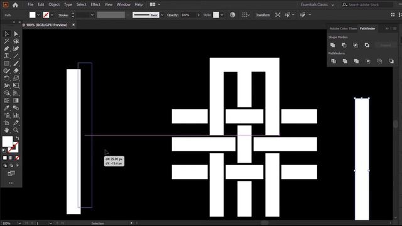Screen dimensions: 402x226
Task: Select the Free Transform tool
Action: [x=16, y=85]
